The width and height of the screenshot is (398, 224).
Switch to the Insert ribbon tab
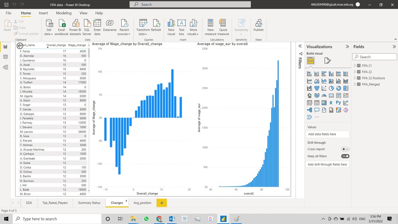(44, 13)
